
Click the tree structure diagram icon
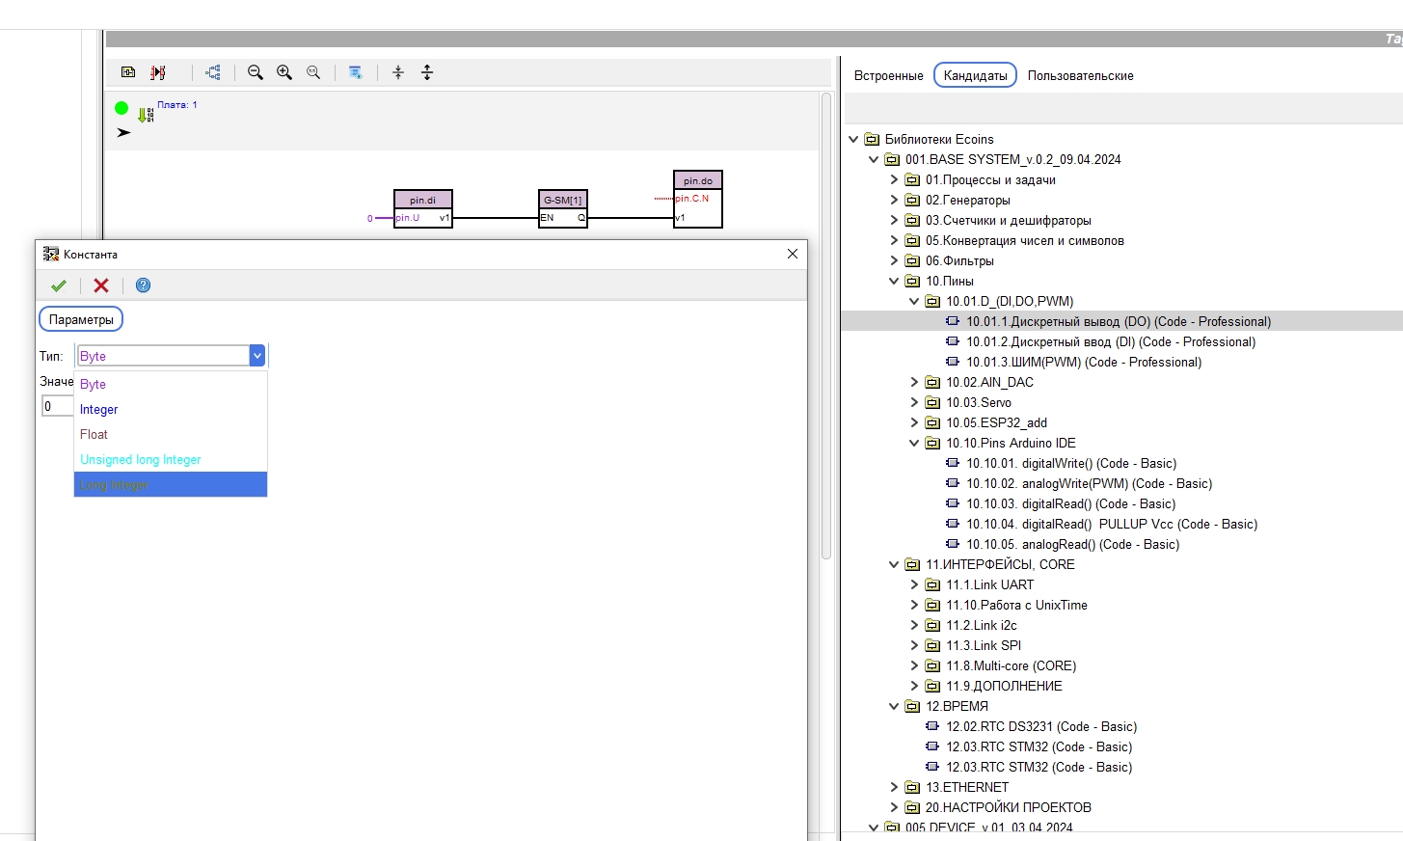tap(213, 72)
